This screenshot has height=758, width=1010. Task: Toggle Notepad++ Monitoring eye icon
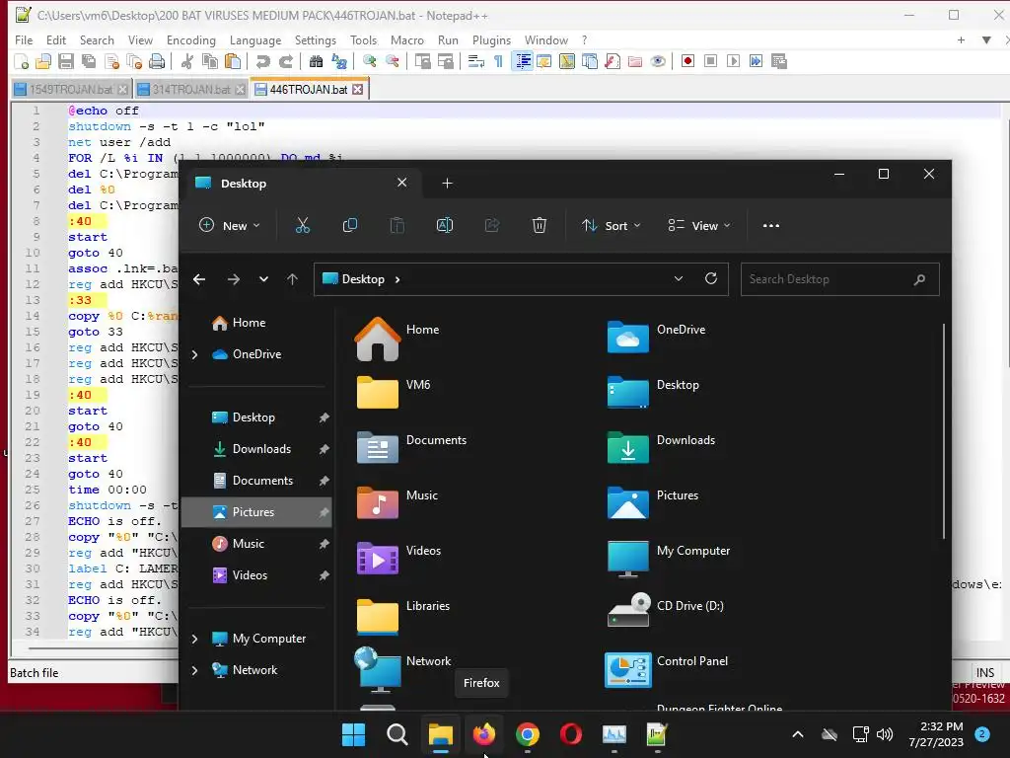(x=658, y=61)
